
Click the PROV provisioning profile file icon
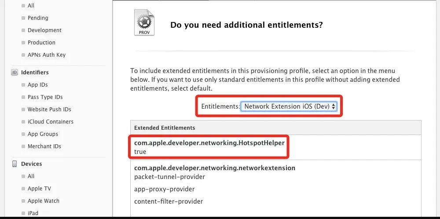pyautogui.click(x=144, y=23)
